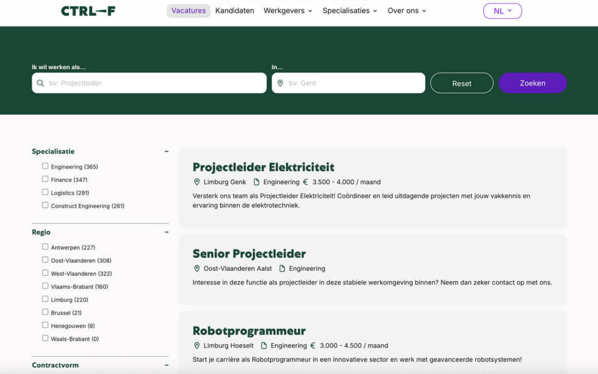Enable the Waals-Brabant (0) filter

tap(45, 338)
